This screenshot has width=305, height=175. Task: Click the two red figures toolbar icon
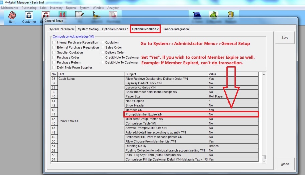[x=62, y=15]
